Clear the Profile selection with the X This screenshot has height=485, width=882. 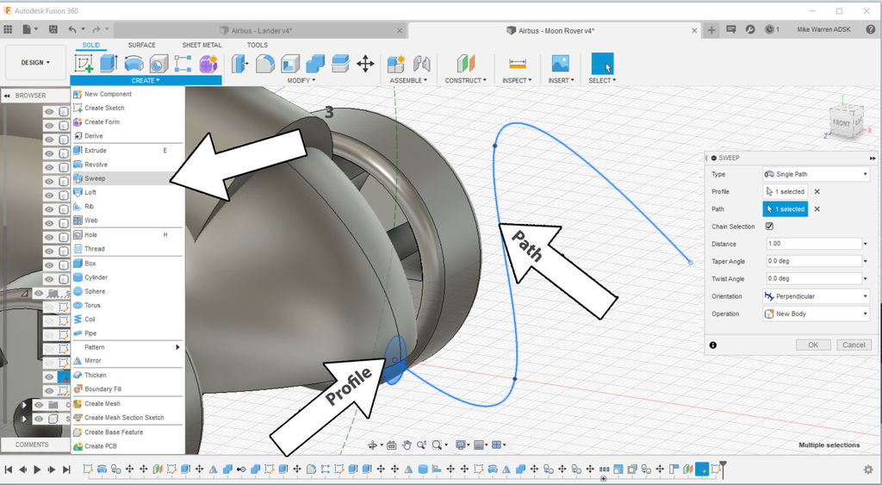817,192
